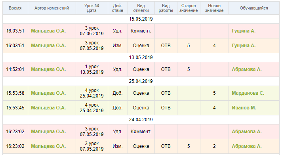The height and width of the screenshot is (155, 282).
Task: Click the Вид работы column header
Action: click(x=166, y=8)
